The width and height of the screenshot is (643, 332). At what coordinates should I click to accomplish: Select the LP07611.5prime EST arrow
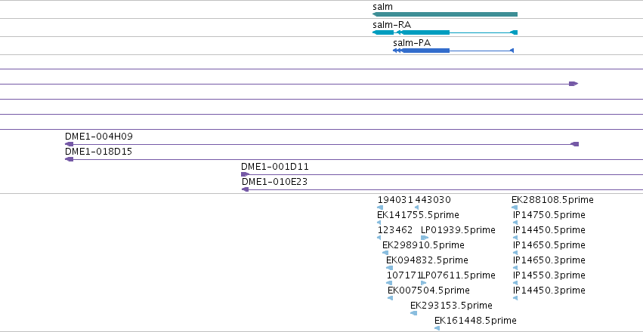point(424,283)
